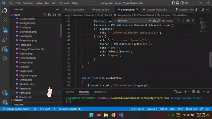Click the explorer file list scrollbar
The image size is (212, 119).
pyautogui.click(x=61, y=31)
